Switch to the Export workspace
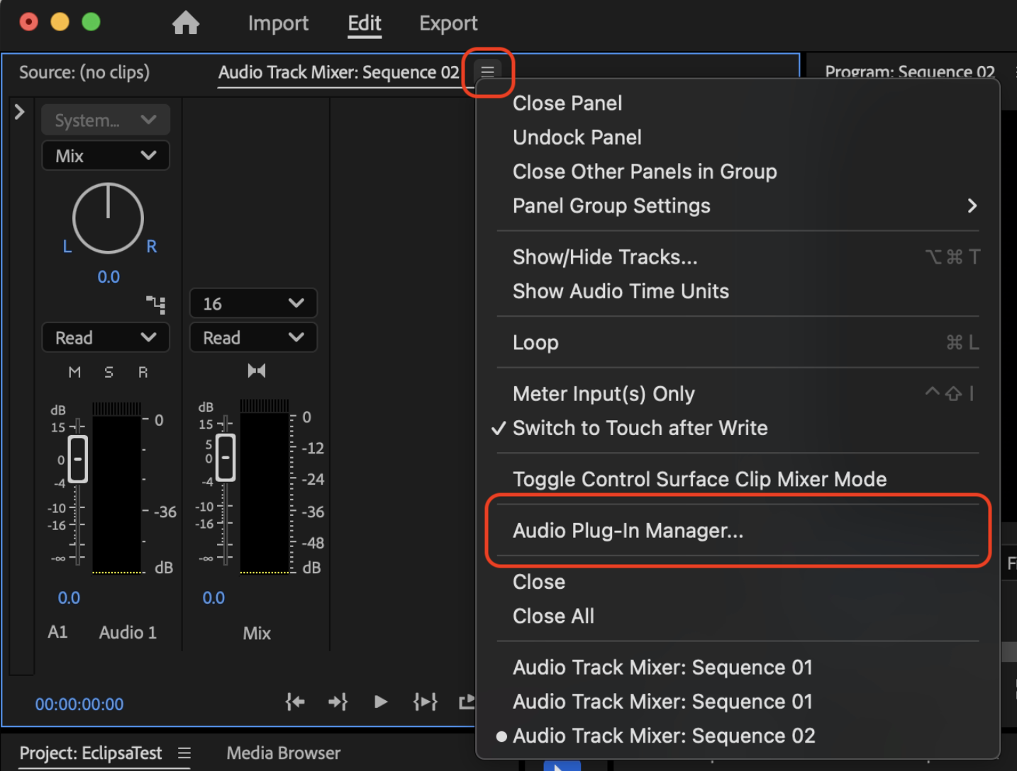 click(448, 23)
